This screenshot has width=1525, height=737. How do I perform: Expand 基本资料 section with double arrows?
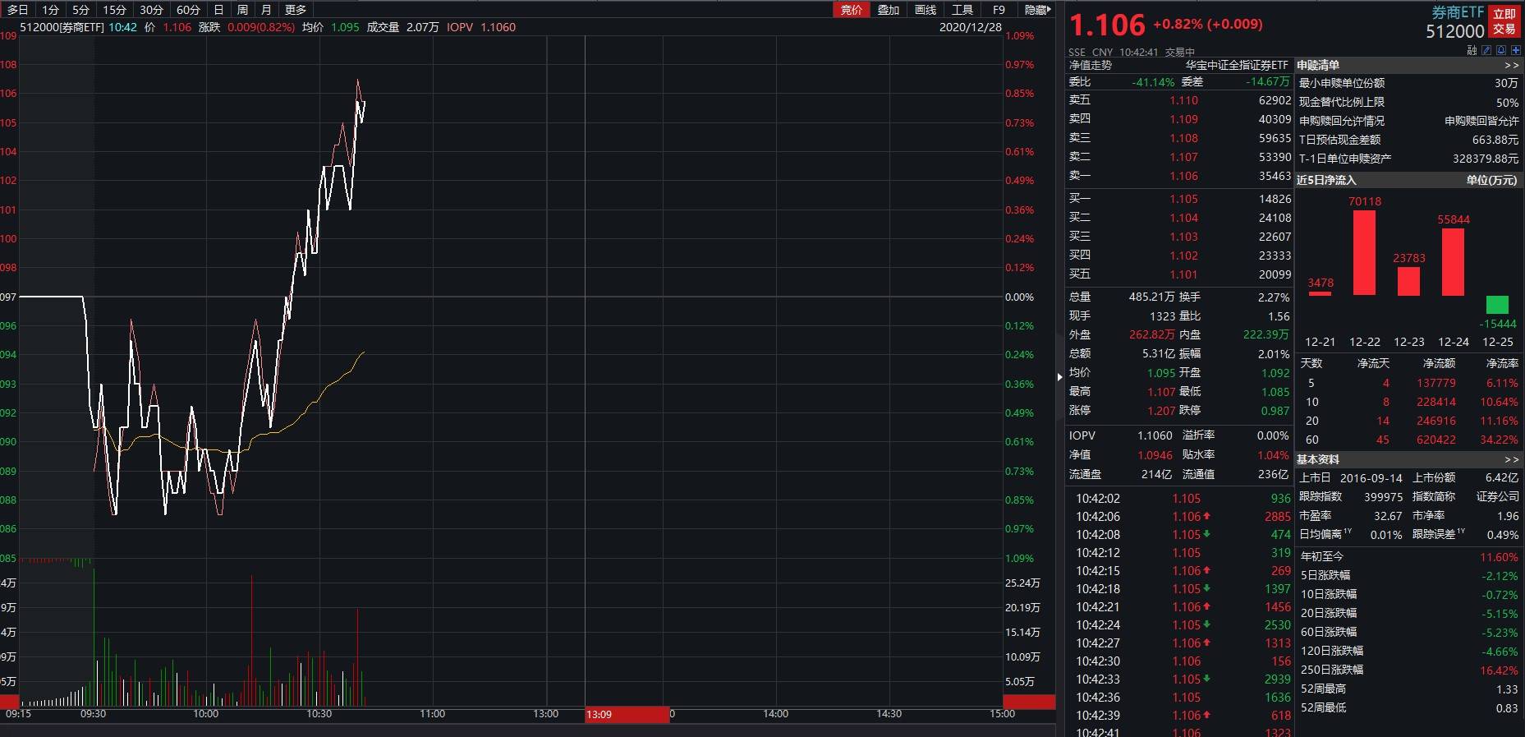(1511, 459)
